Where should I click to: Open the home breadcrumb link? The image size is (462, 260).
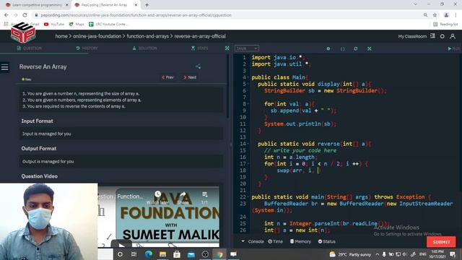61,36
